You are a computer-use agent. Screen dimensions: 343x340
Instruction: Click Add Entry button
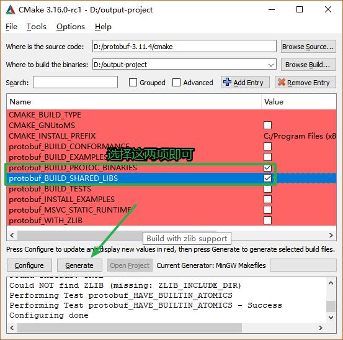point(245,83)
